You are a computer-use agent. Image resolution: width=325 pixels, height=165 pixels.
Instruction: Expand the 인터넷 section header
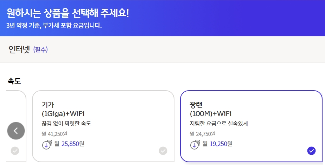click(19, 49)
